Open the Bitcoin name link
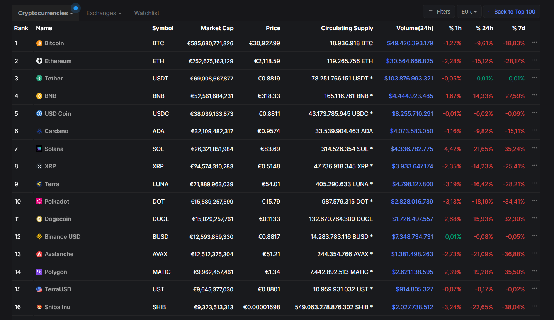This screenshot has width=554, height=320. pos(54,43)
